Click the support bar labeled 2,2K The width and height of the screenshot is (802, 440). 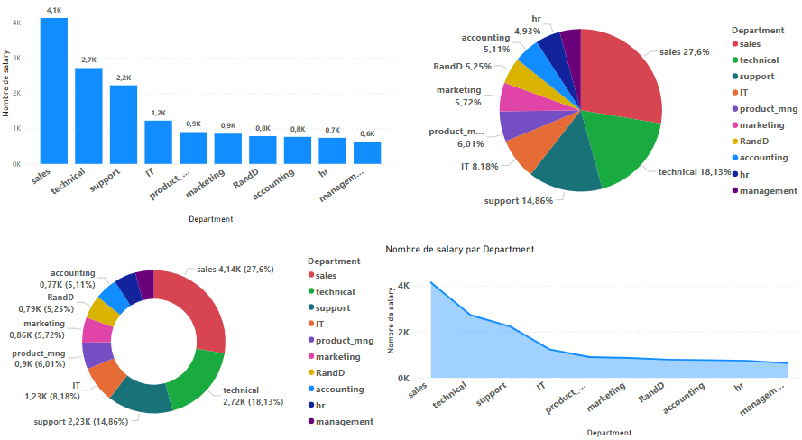[x=124, y=124]
